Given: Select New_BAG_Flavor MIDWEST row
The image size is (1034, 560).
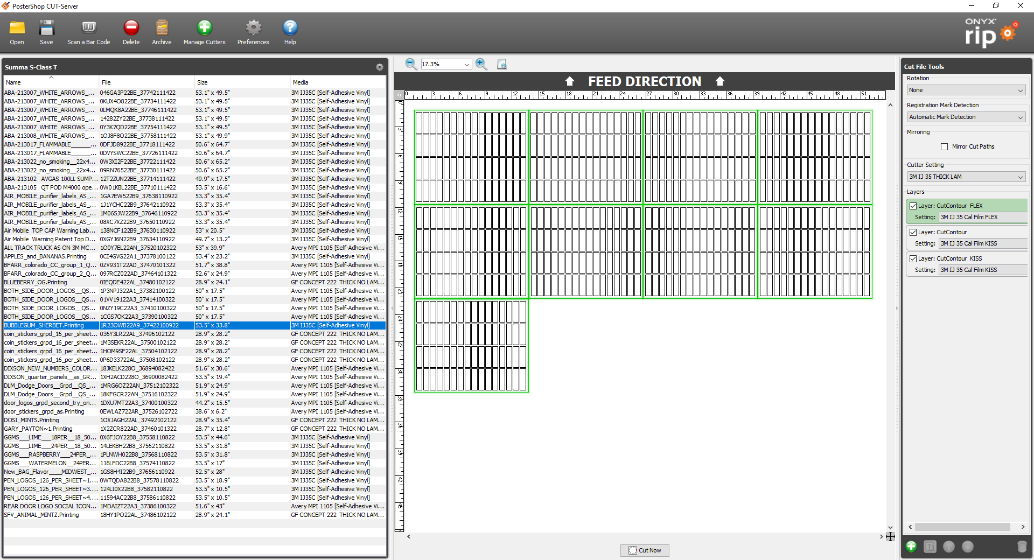Looking at the screenshot, I should pyautogui.click(x=194, y=472).
